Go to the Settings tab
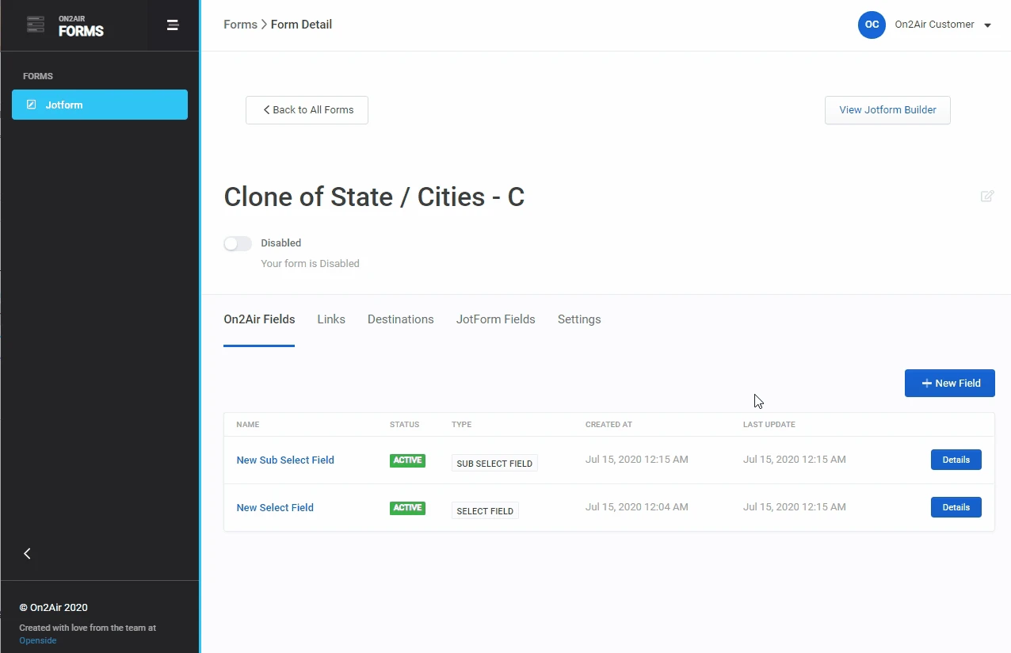 (x=578, y=319)
